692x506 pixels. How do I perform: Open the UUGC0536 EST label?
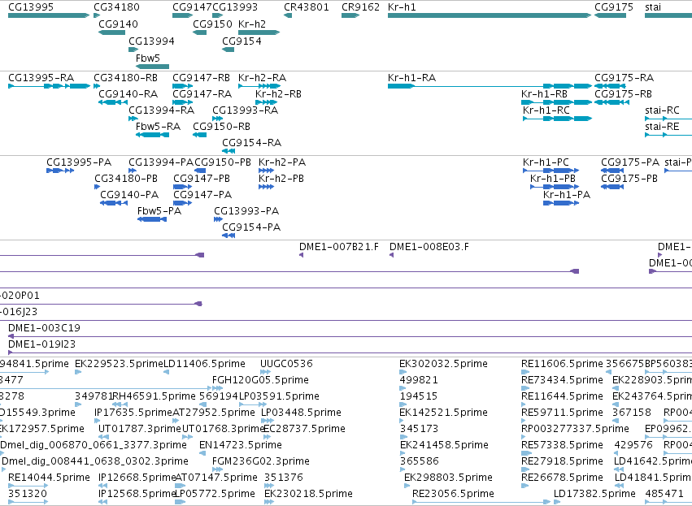(x=286, y=364)
